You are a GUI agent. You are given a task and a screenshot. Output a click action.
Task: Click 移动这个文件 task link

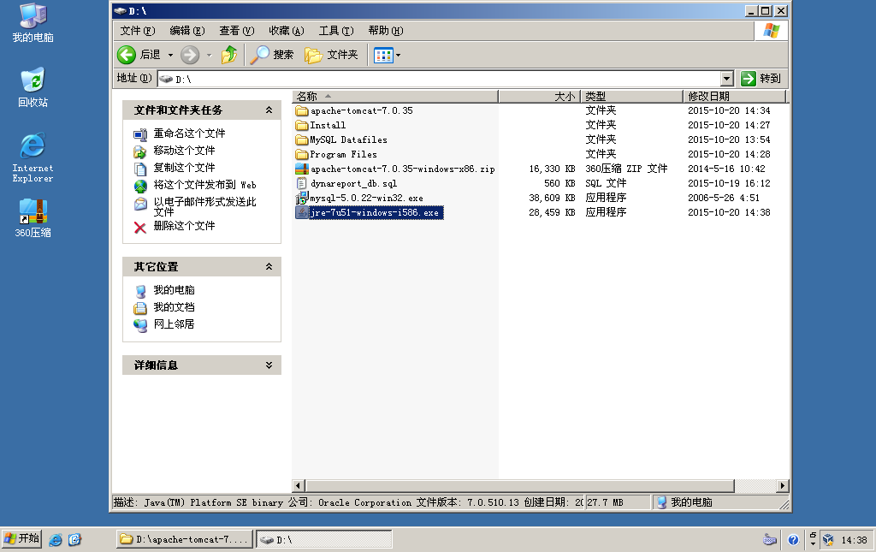(185, 151)
